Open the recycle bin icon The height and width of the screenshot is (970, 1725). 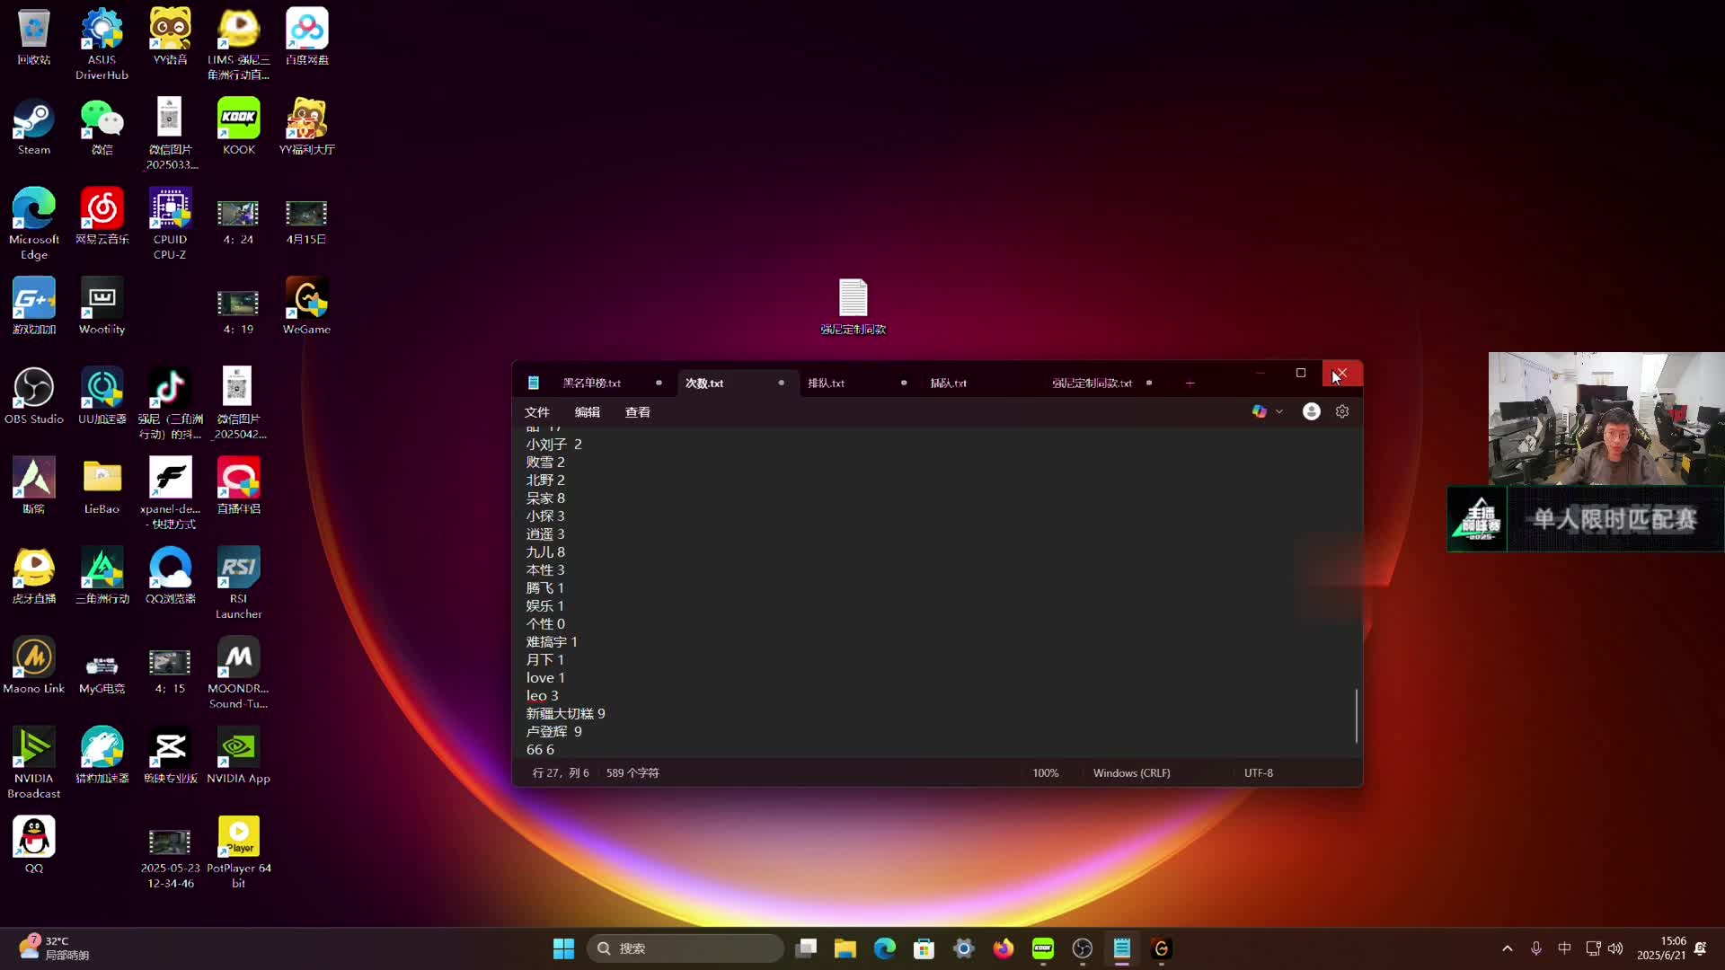tap(34, 37)
